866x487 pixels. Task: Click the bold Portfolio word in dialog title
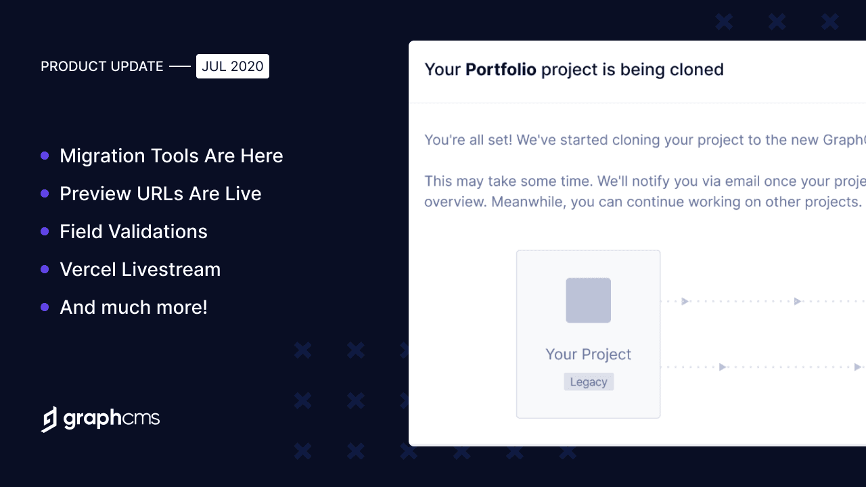click(501, 69)
